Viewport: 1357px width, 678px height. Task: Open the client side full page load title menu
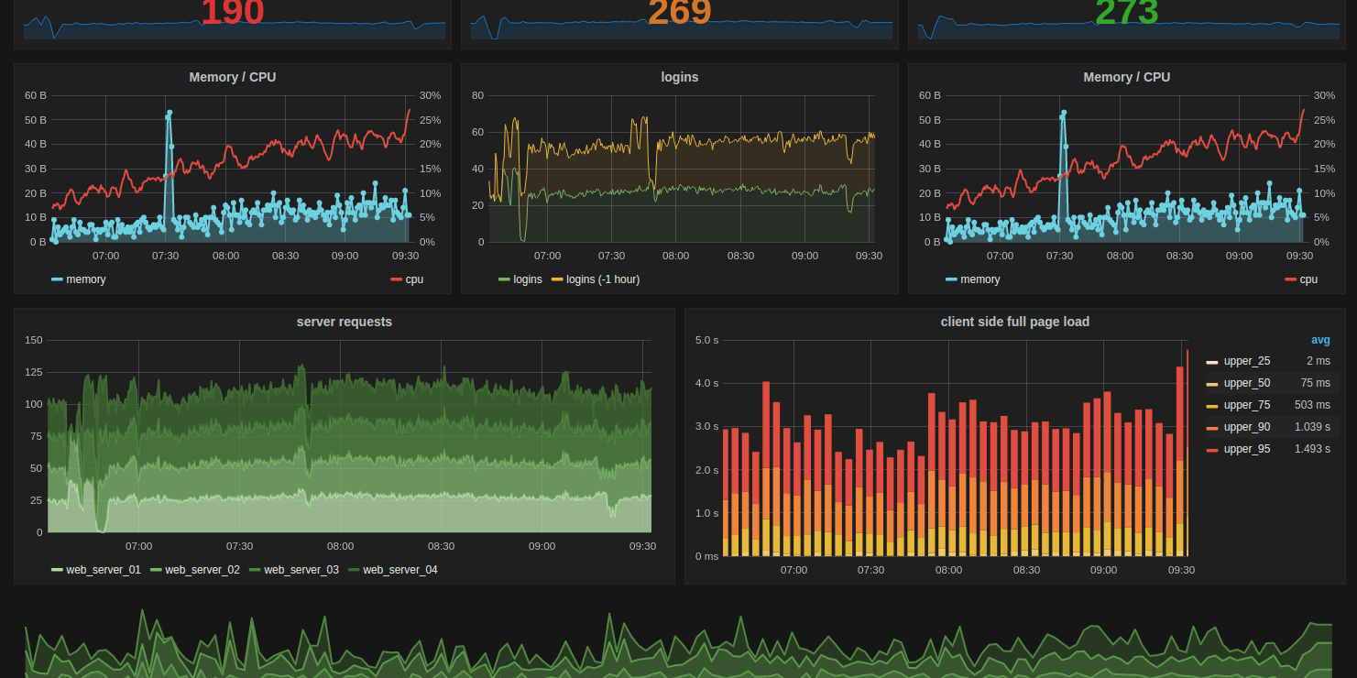1015,322
